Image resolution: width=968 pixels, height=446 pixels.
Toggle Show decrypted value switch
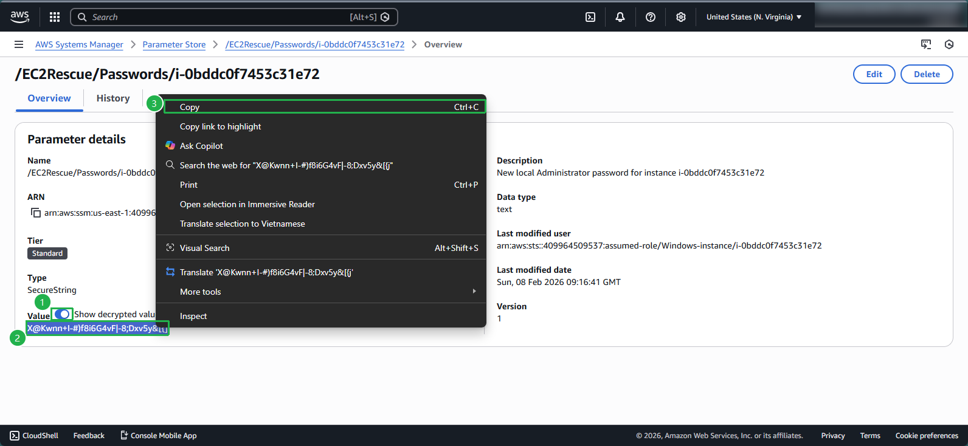62,314
